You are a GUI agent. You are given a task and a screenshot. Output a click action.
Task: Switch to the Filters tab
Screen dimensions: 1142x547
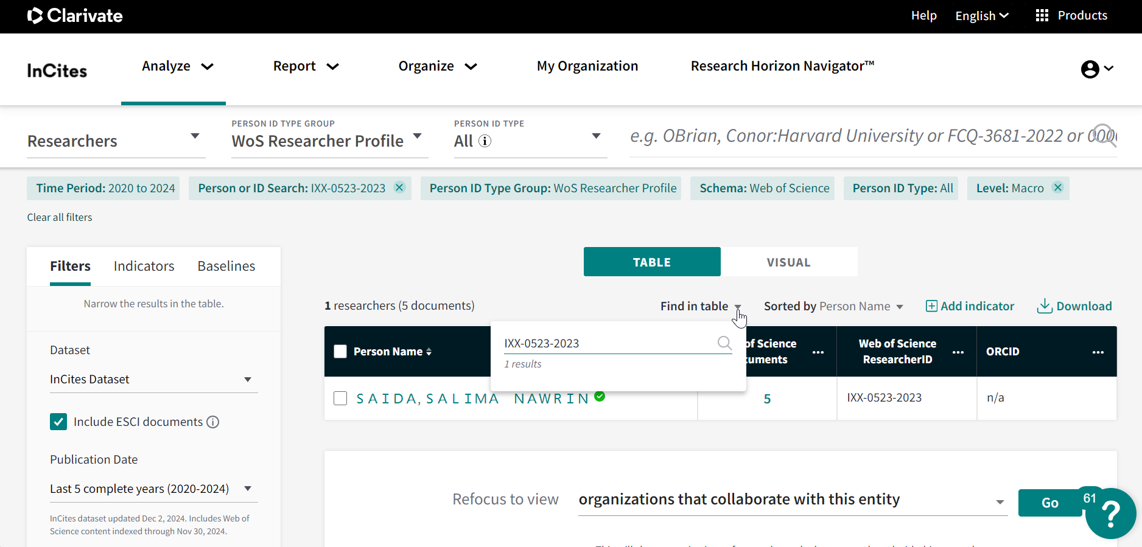click(x=70, y=266)
